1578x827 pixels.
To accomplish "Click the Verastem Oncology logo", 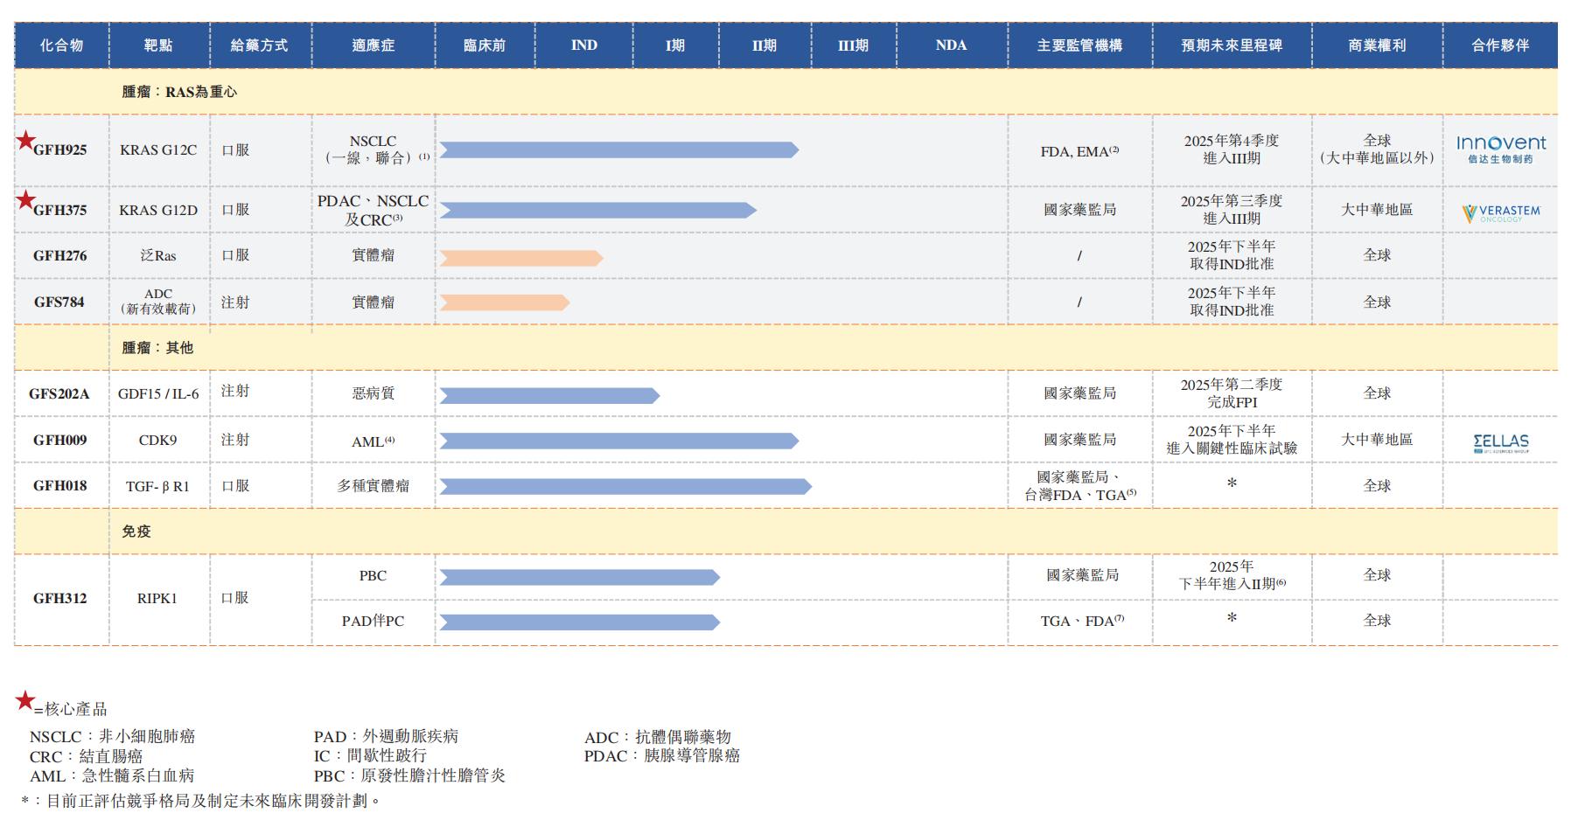I will (x=1501, y=212).
